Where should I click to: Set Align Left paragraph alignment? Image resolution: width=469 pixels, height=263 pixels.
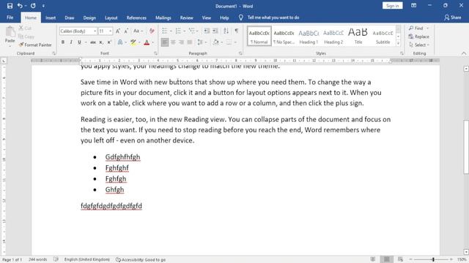164,42
